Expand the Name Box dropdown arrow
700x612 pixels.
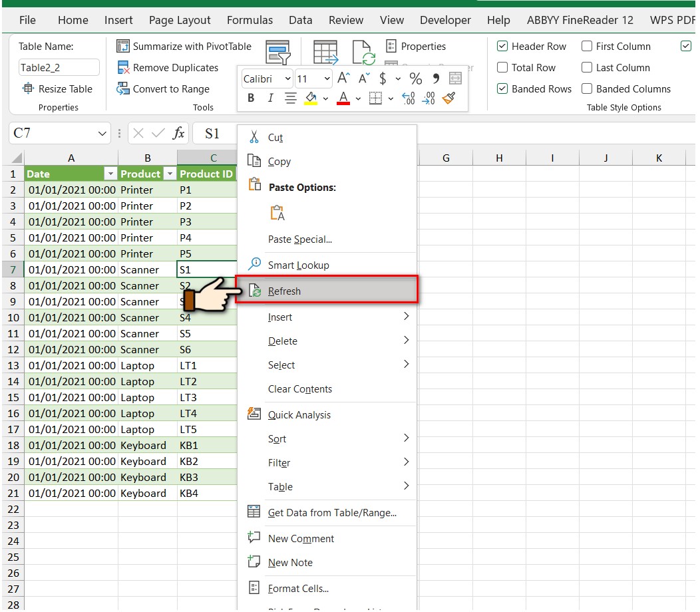coord(102,133)
